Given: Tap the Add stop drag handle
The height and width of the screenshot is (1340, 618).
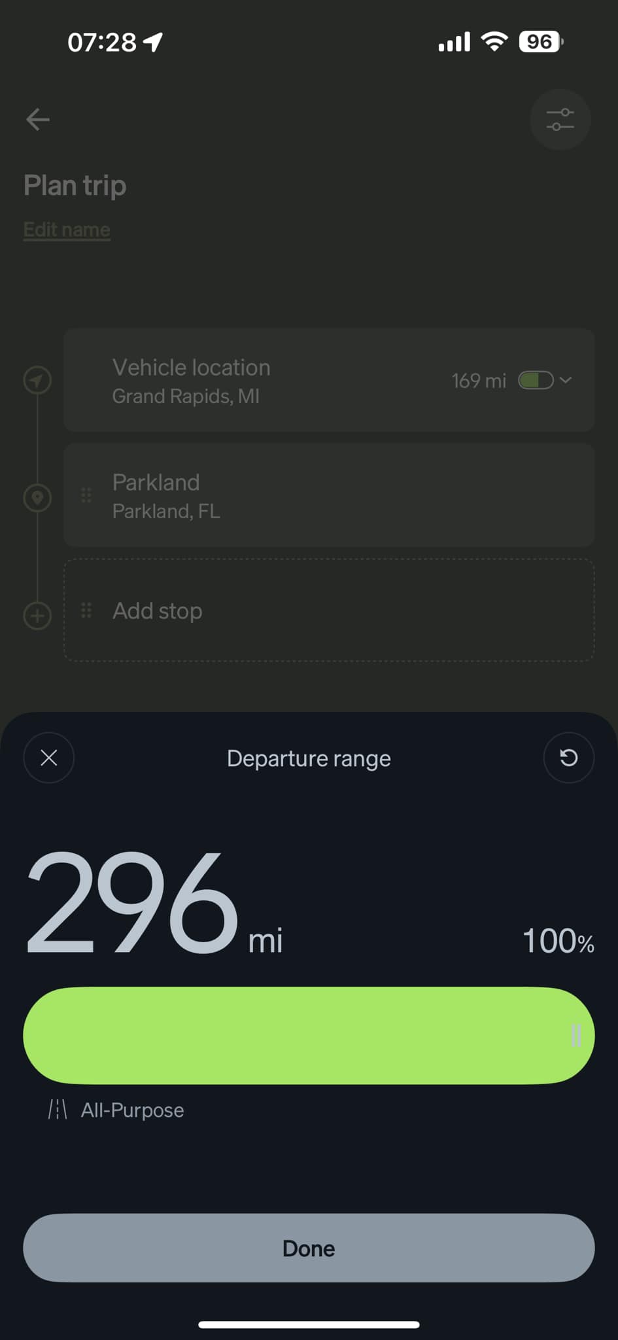Looking at the screenshot, I should tap(86, 610).
